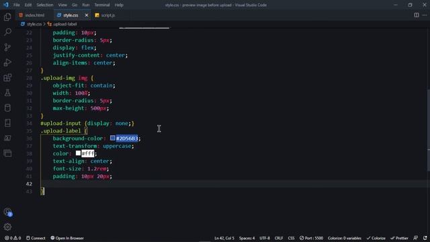
Task: Click the CSS language mode selector
Action: pos(291,238)
